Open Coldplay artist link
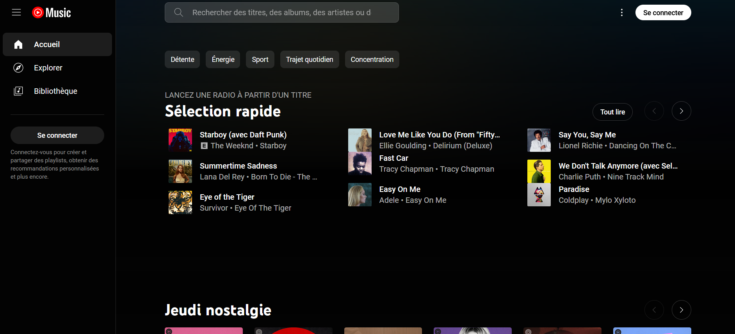 coord(573,200)
